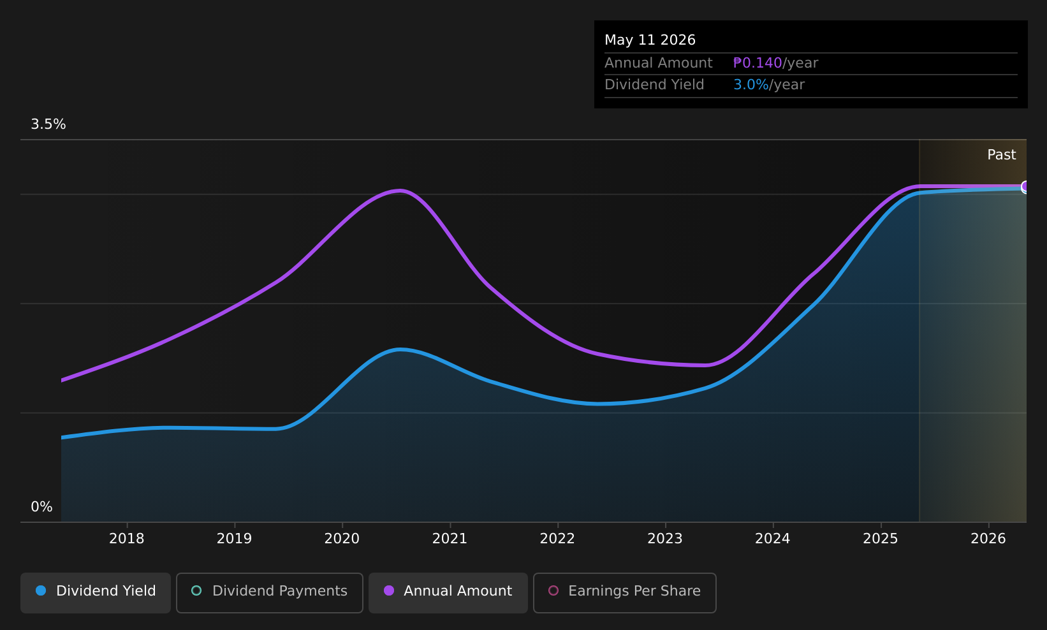This screenshot has height=630, width=1047.
Task: Click the pink Earnings Per Share circle
Action: tap(553, 590)
